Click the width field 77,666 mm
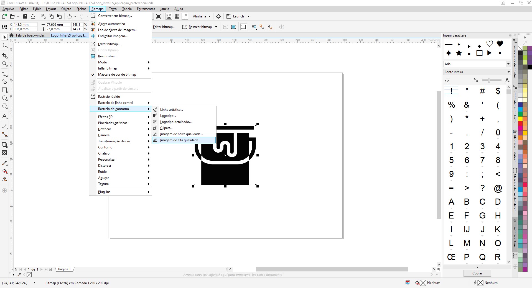The height and width of the screenshot is (288, 532). point(58,25)
